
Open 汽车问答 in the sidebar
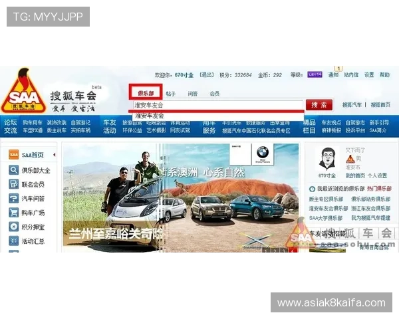point(33,199)
